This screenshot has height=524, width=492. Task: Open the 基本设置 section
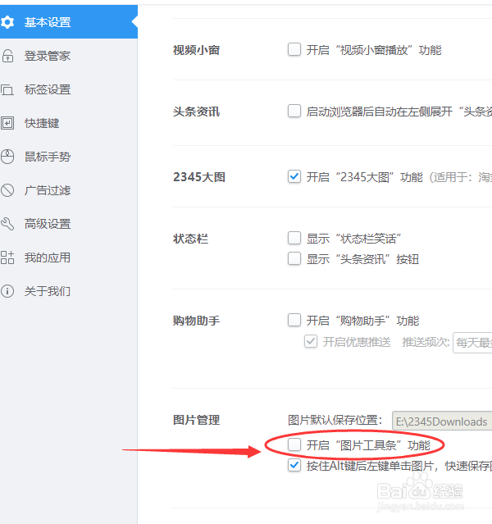tap(69, 22)
